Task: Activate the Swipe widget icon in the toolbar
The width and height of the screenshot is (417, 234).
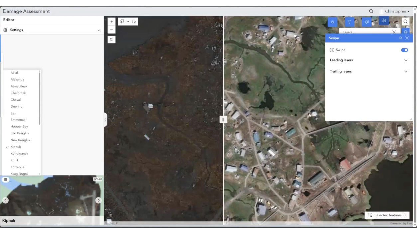Action: (383, 21)
